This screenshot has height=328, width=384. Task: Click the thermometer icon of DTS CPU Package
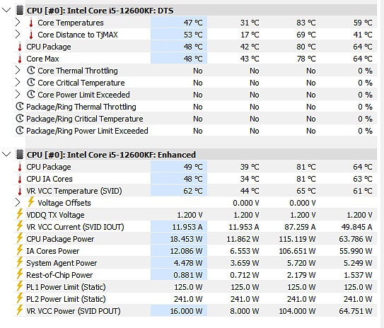pyautogui.click(x=20, y=47)
